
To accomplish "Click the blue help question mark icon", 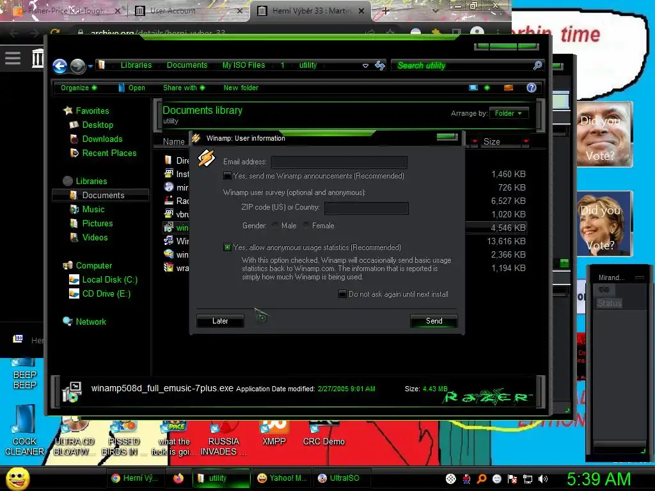I will [532, 88].
